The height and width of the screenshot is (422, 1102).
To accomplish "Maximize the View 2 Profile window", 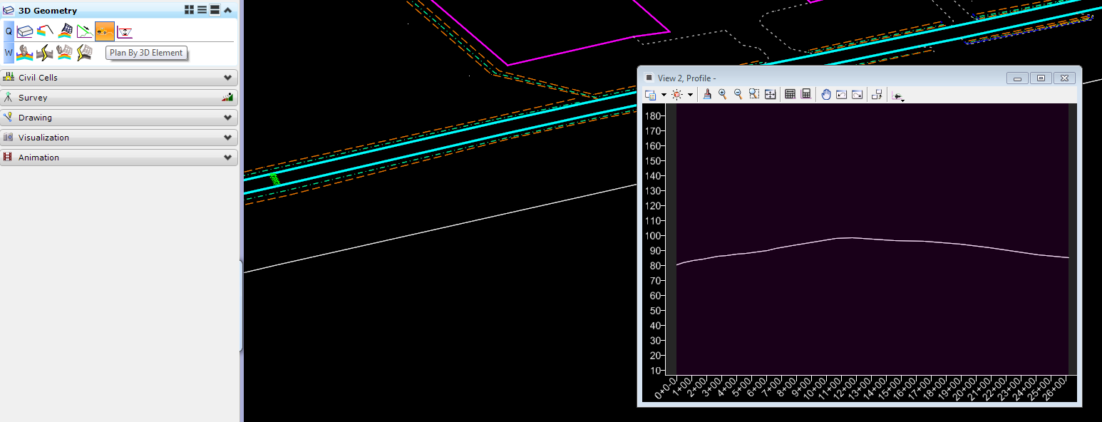I will coord(1041,78).
